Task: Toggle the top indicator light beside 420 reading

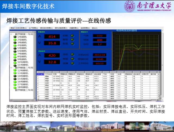Action: click(72, 54)
